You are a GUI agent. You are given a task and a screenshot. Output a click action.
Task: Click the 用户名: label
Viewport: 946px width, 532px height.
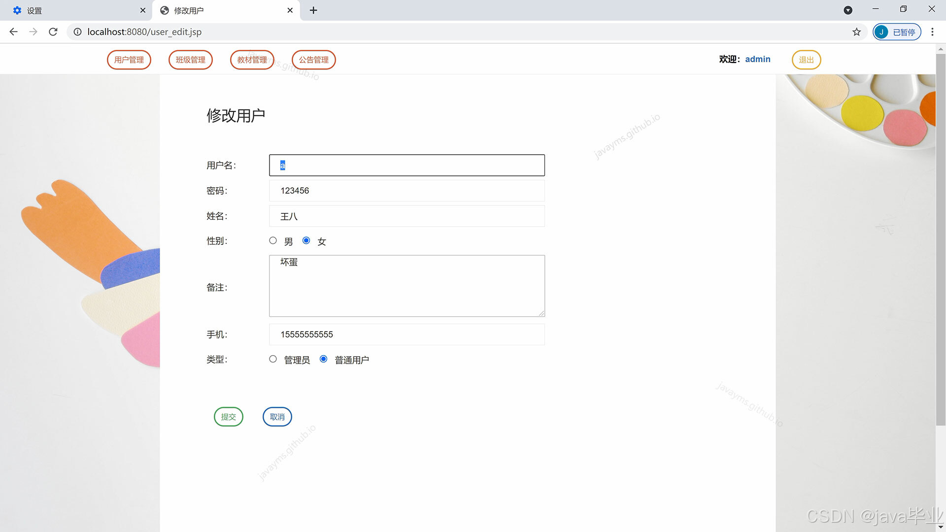click(x=221, y=166)
